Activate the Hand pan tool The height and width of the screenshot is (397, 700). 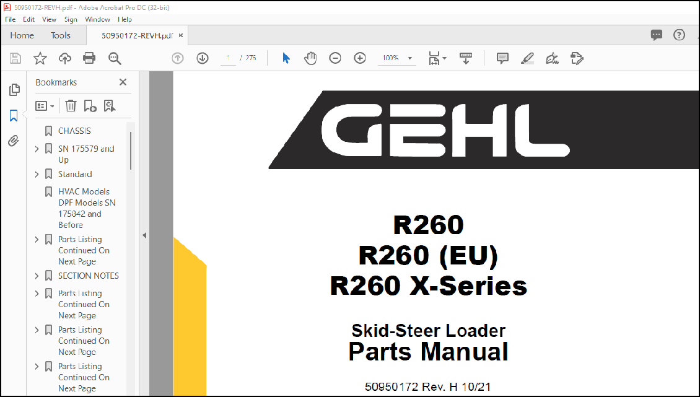310,58
